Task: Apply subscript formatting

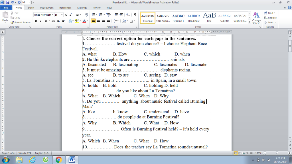Action: (58, 21)
